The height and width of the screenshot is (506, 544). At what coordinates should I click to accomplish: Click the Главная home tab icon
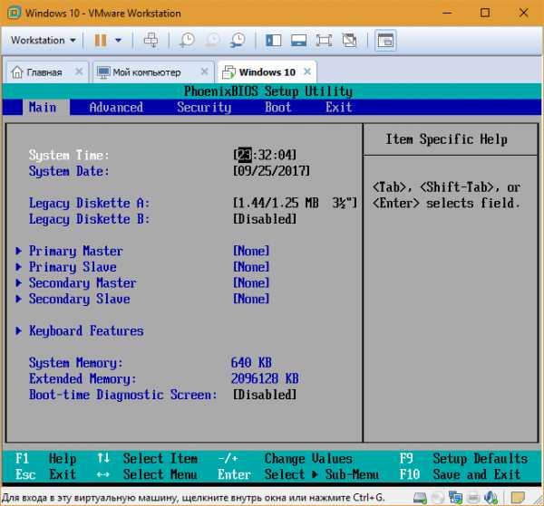tap(17, 72)
